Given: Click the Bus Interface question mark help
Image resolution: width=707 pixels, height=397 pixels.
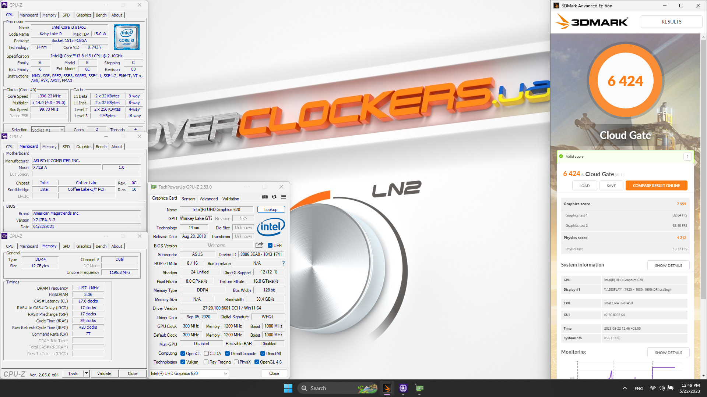Looking at the screenshot, I should pyautogui.click(x=284, y=263).
